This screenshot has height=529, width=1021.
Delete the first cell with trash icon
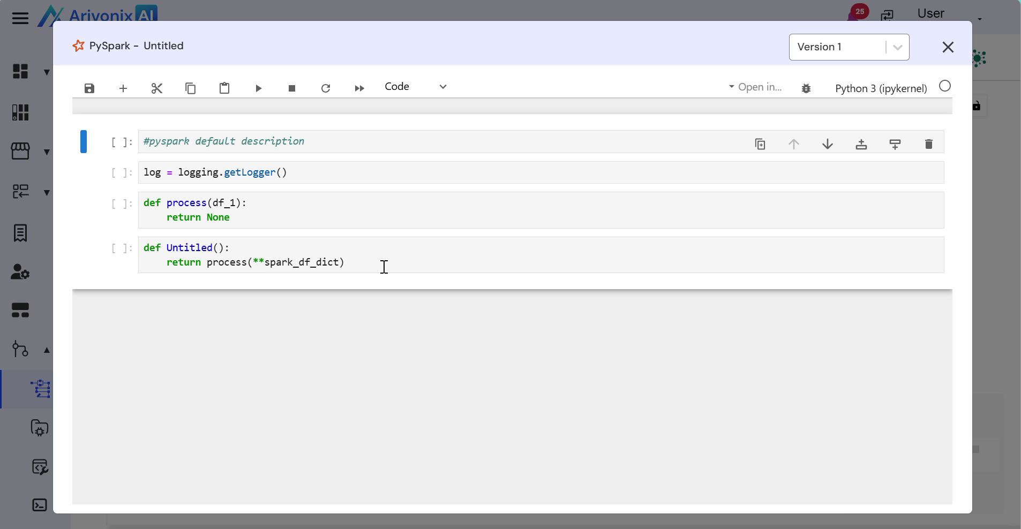929,144
